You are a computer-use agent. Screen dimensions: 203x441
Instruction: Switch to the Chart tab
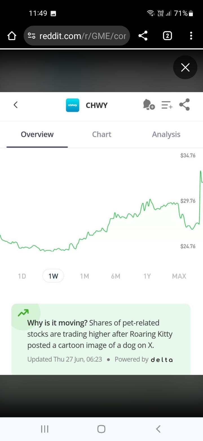point(101,135)
